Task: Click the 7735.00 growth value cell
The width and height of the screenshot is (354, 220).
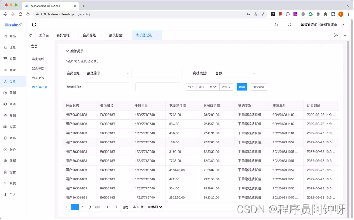Action: (175, 115)
